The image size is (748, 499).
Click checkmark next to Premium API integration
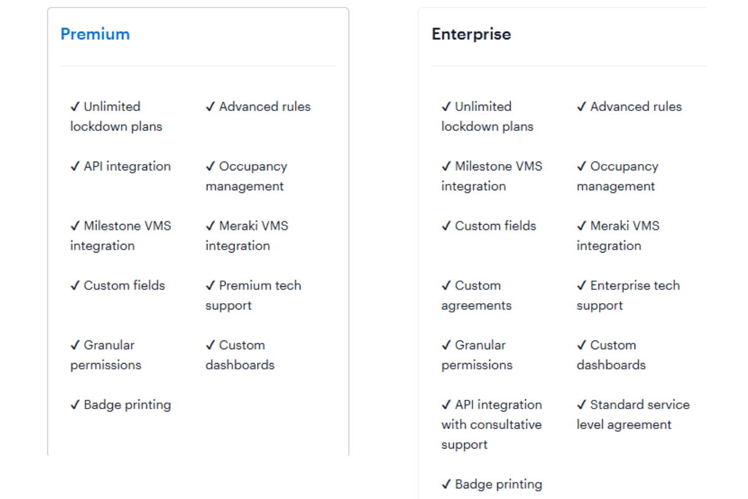[x=75, y=167]
